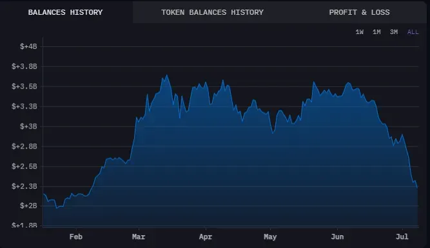Select the ALL time range
Image resolution: width=430 pixels, height=248 pixels.
[413, 32]
